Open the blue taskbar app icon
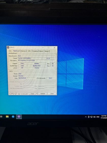Viewport: 107px width, 143px height. pyautogui.click(x=13, y=117)
